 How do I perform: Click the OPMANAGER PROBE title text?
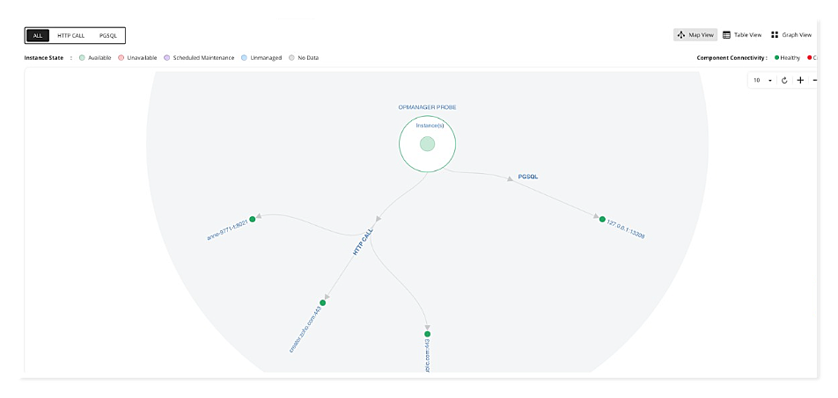(427, 107)
